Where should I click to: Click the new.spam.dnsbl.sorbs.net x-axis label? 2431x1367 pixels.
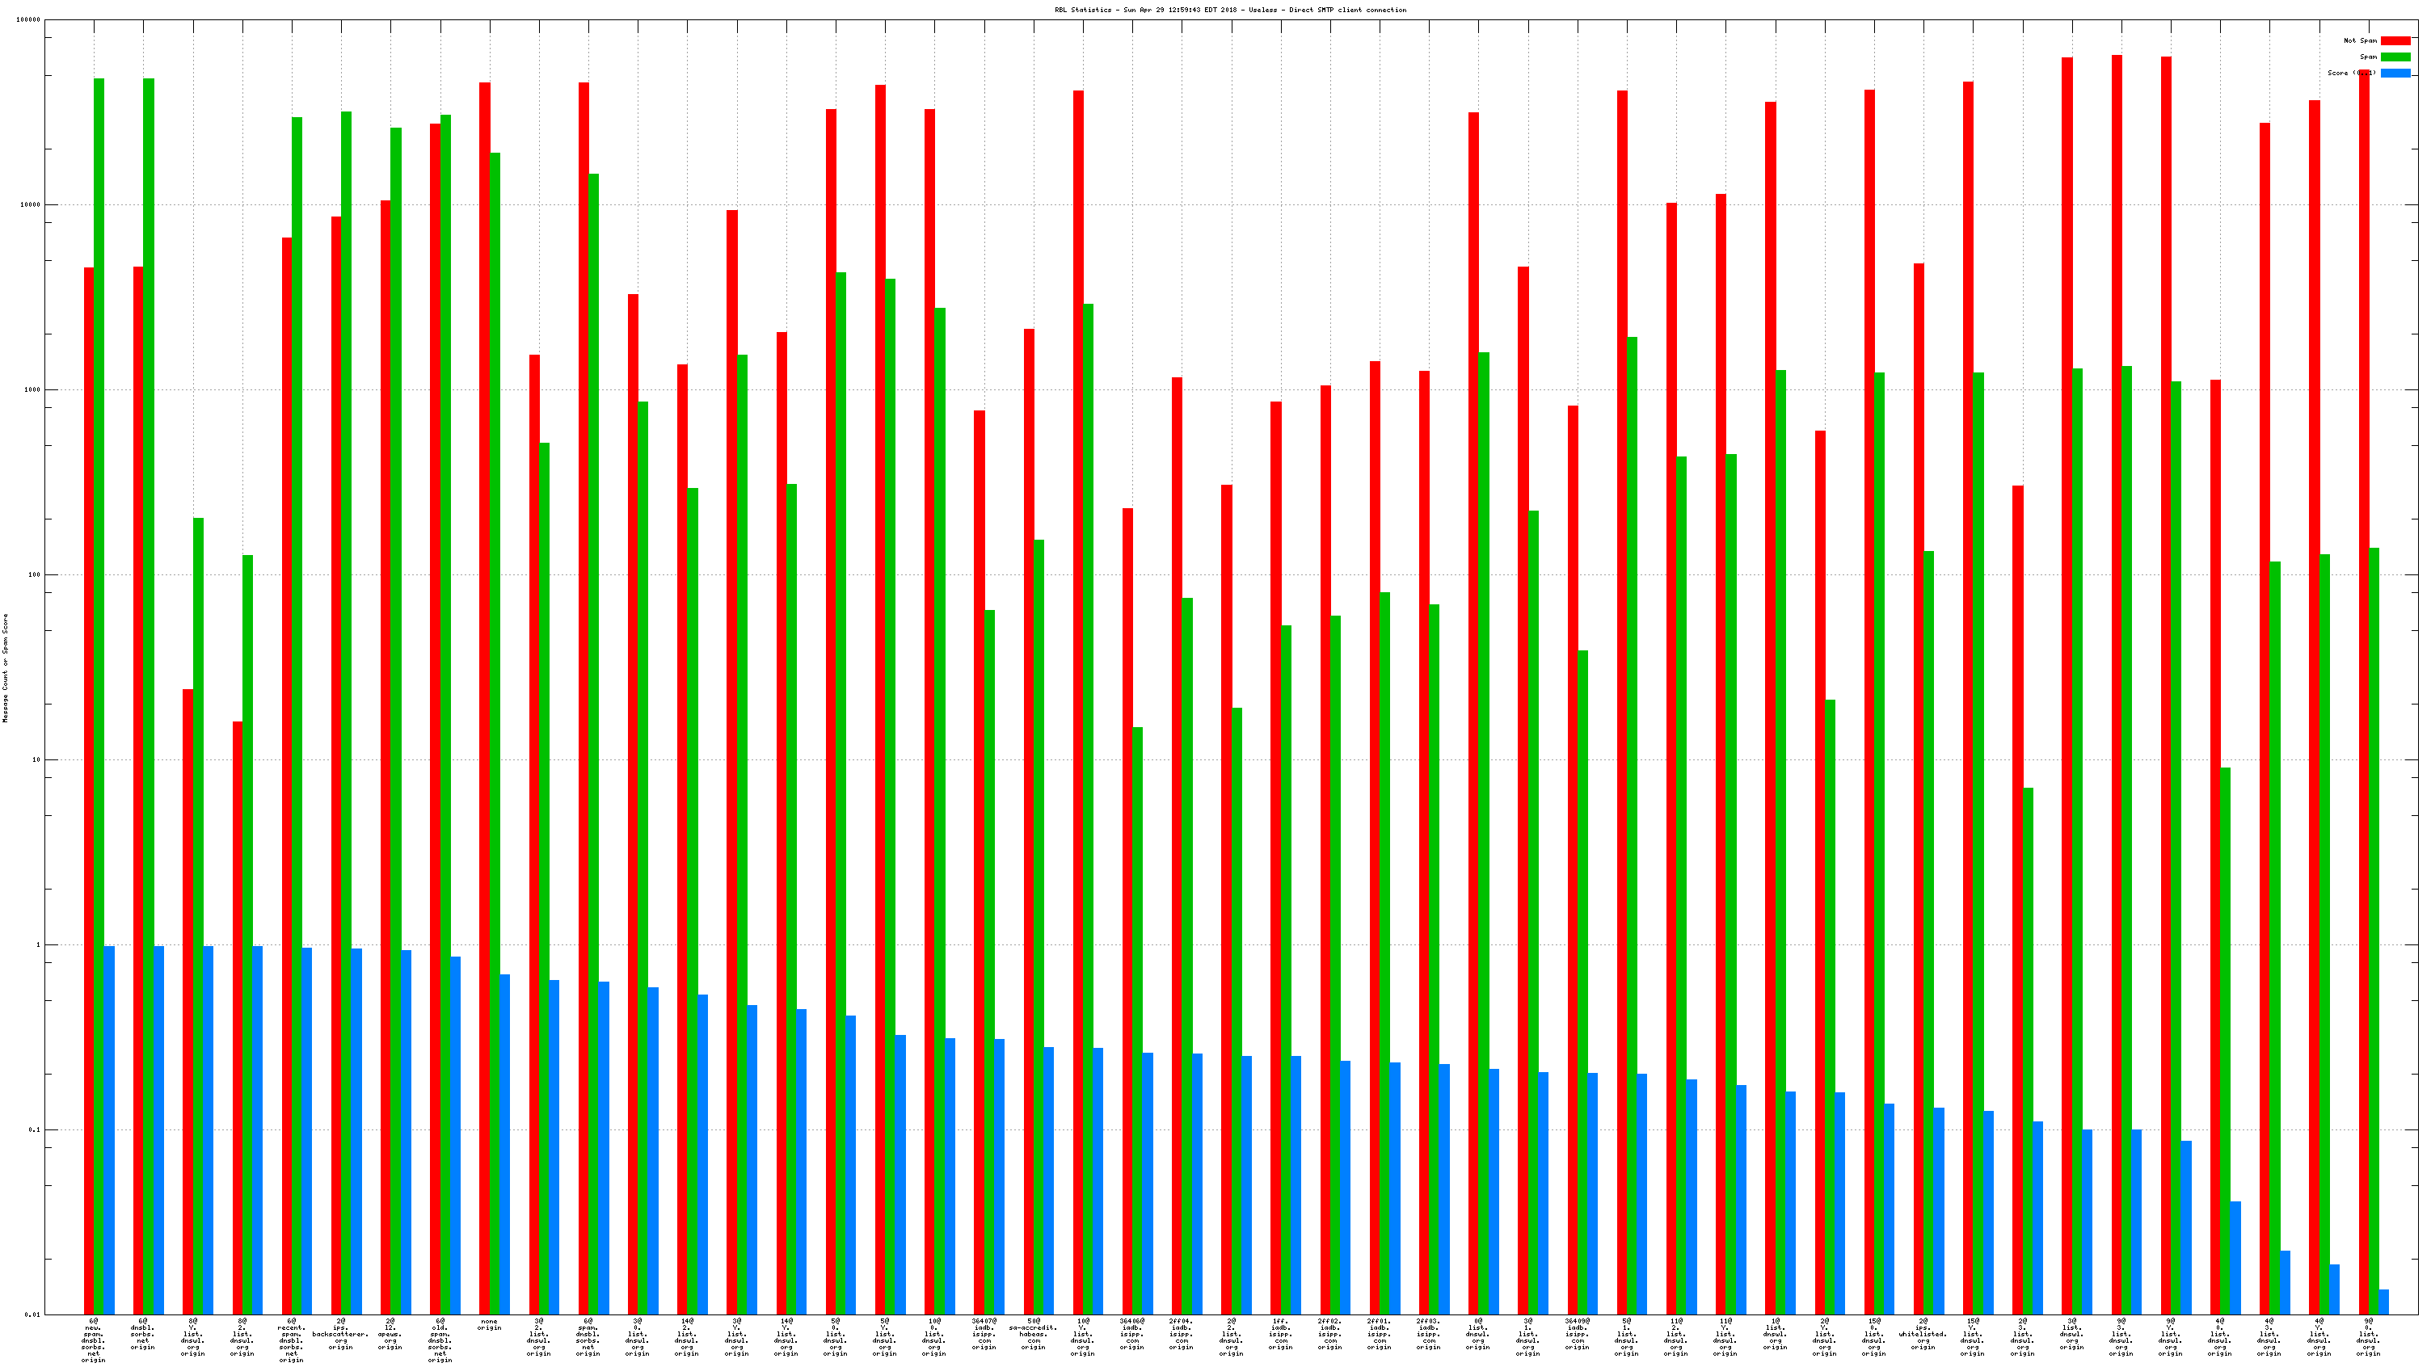point(94,1340)
